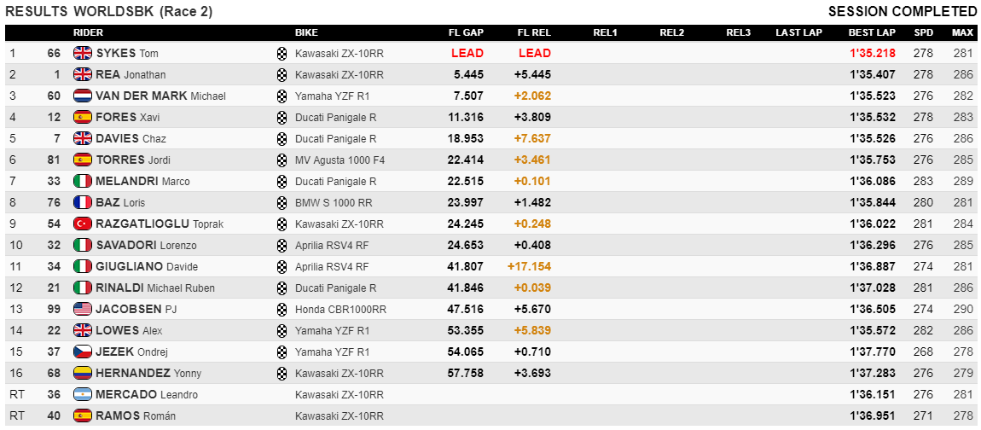Sort by the FL GAP column header
981x430 pixels.
point(466,32)
